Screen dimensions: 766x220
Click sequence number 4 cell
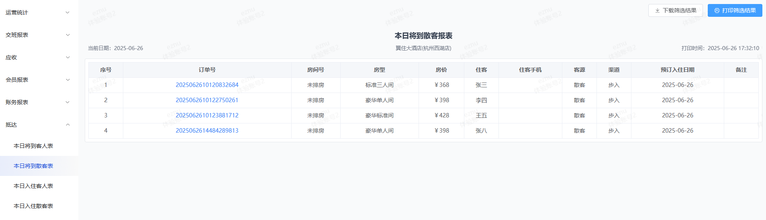tap(106, 131)
